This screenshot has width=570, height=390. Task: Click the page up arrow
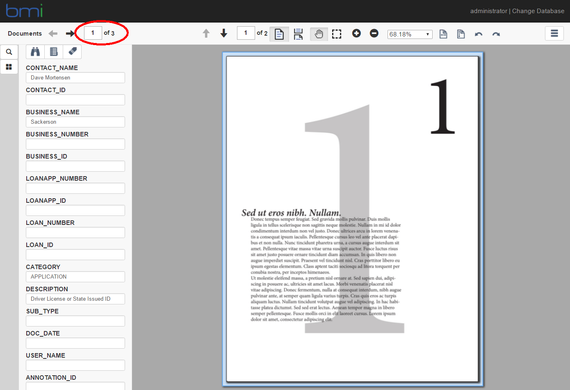point(206,33)
